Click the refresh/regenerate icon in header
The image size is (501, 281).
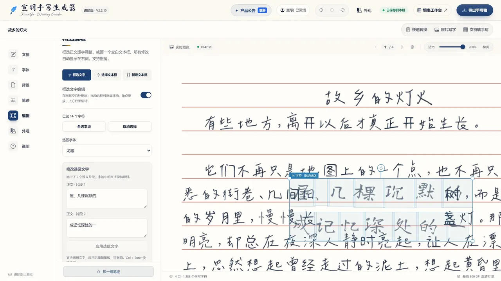(x=342, y=10)
